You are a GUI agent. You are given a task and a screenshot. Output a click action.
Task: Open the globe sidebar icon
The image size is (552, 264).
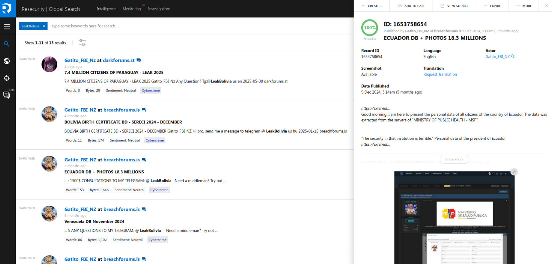pyautogui.click(x=7, y=61)
